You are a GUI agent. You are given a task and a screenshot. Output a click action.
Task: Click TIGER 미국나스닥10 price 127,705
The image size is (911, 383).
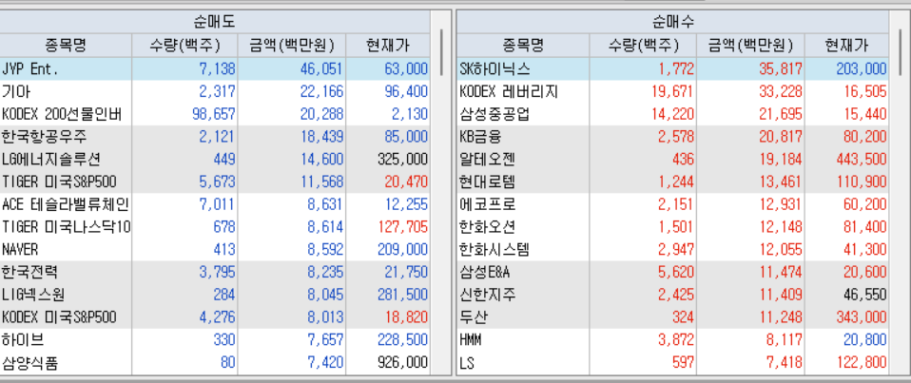[x=402, y=227]
